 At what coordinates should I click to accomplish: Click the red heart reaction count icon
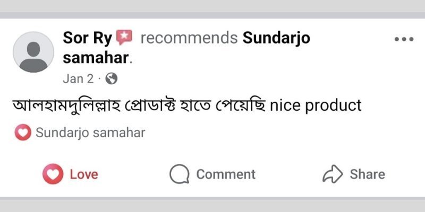click(23, 132)
